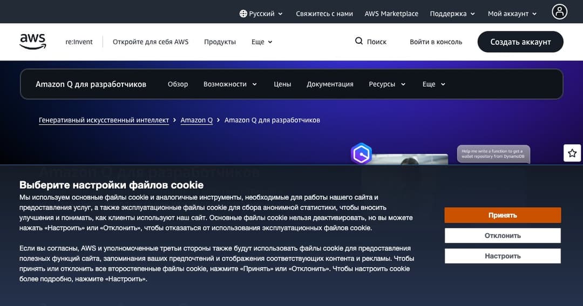This screenshot has width=583, height=306.
Task: Click the globe language icon
Action: (x=243, y=13)
